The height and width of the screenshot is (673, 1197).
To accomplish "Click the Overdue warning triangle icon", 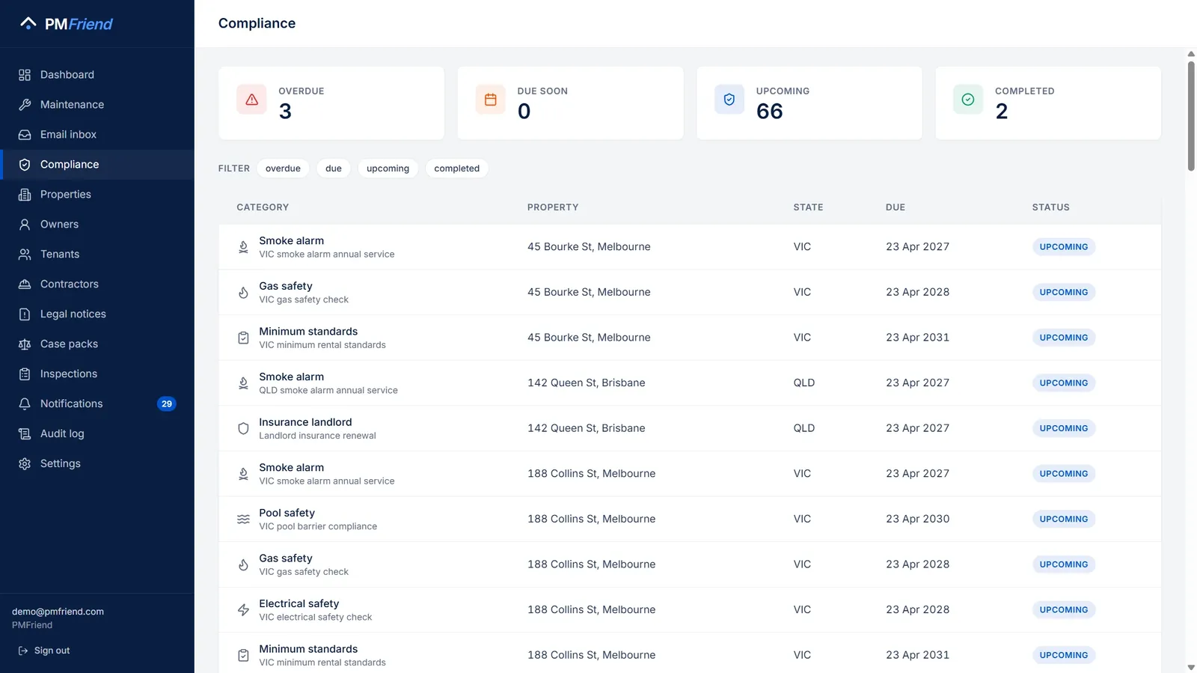I will point(252,100).
